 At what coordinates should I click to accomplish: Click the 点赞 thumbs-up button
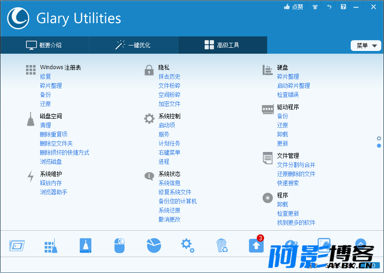(x=293, y=7)
